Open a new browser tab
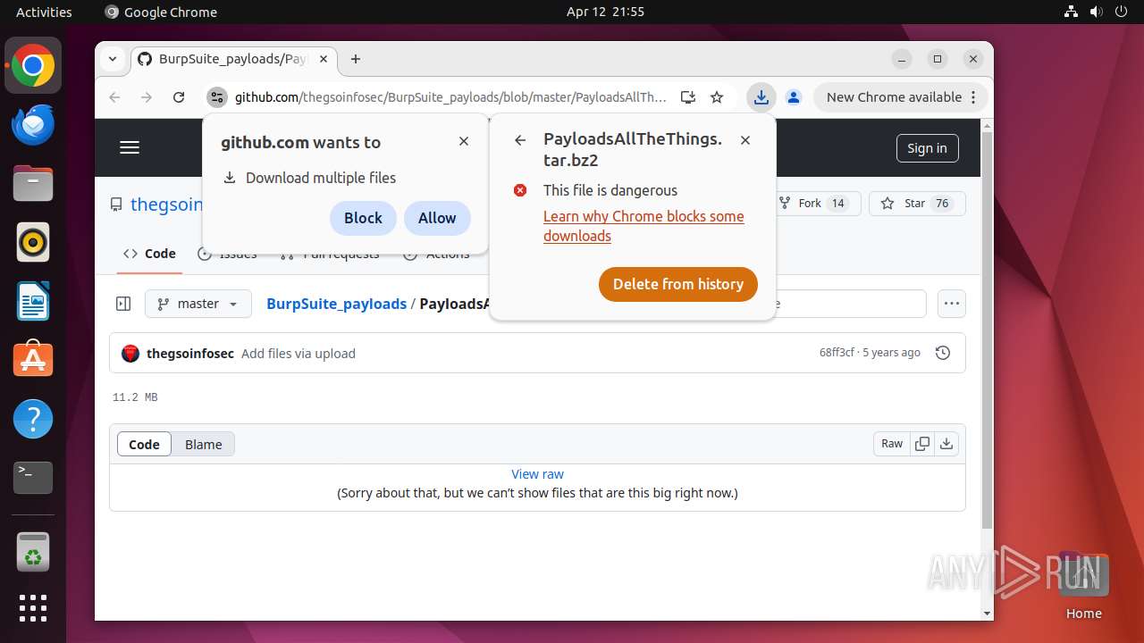This screenshot has height=643, width=1144. [356, 59]
